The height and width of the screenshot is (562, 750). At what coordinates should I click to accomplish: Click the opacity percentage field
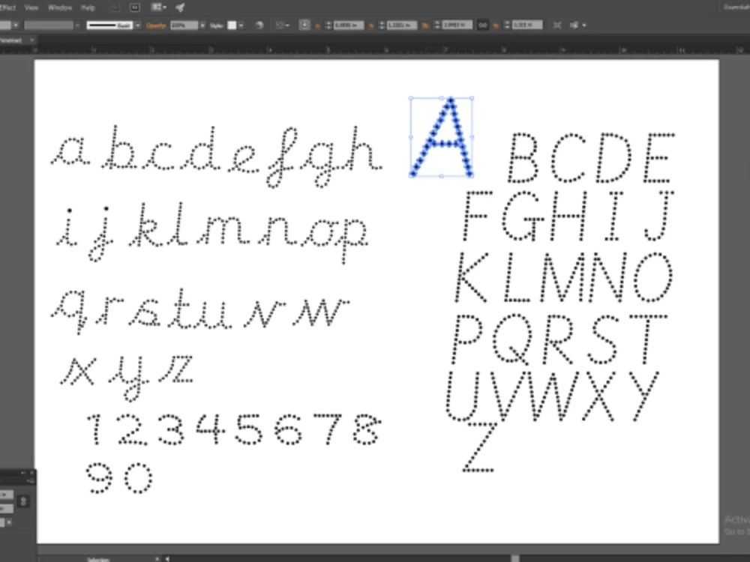coord(184,25)
